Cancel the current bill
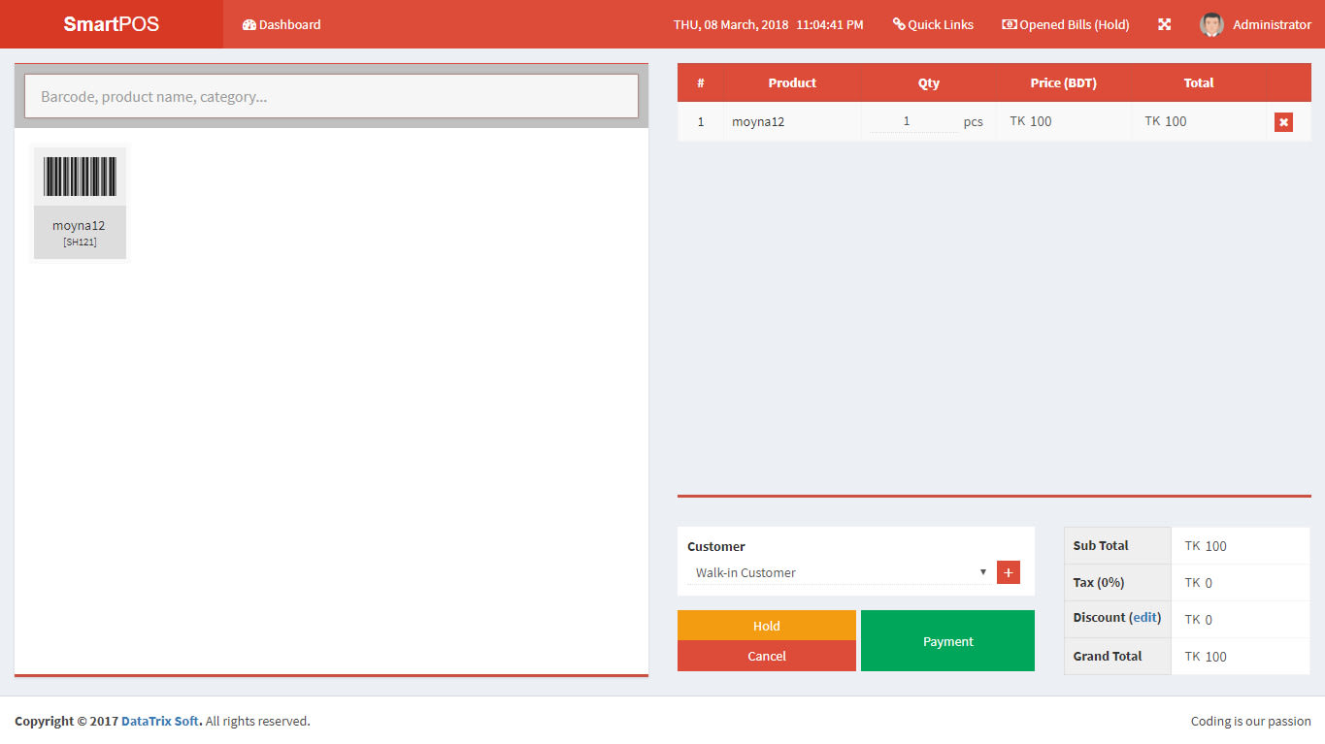 click(767, 656)
